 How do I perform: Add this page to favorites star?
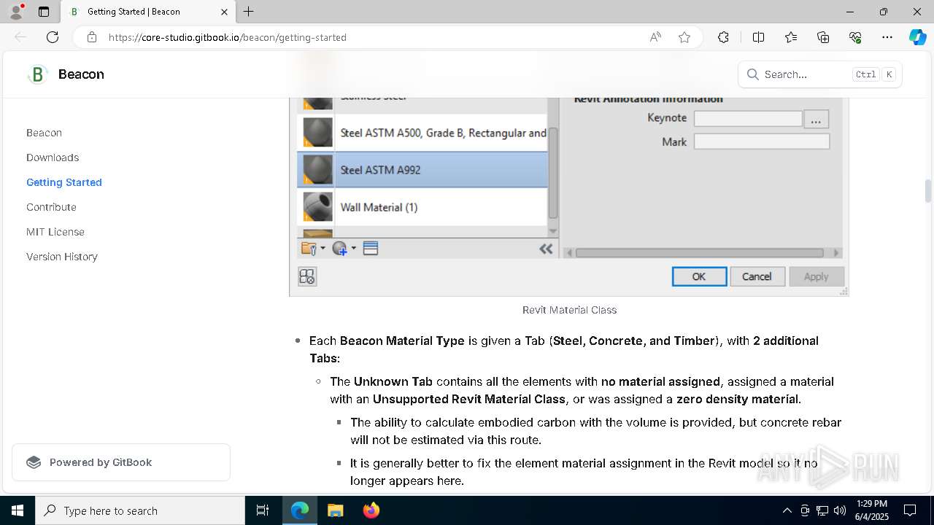[684, 37]
